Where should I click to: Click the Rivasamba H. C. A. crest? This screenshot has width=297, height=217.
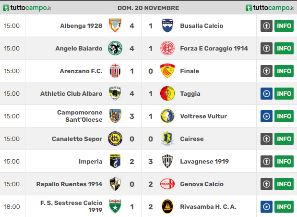167,206
